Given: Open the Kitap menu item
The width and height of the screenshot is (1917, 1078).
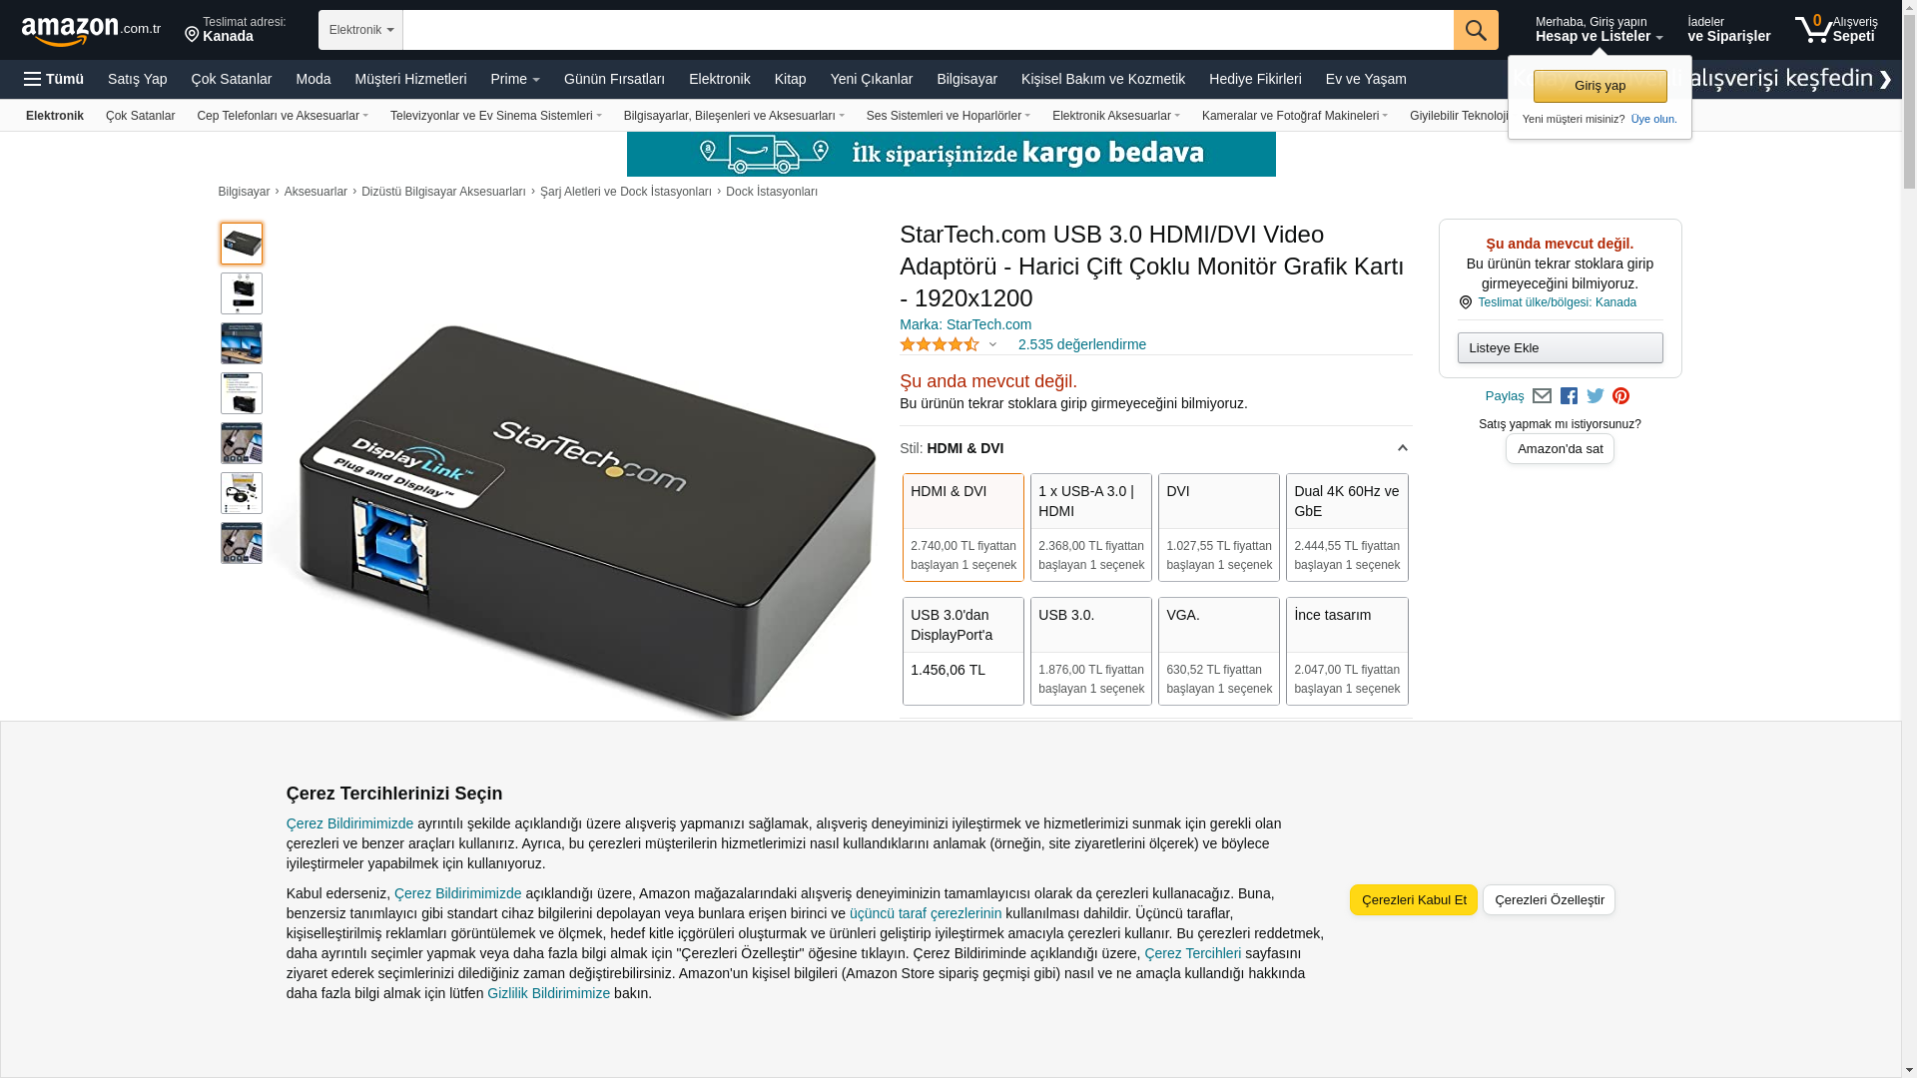Looking at the screenshot, I should click(790, 79).
